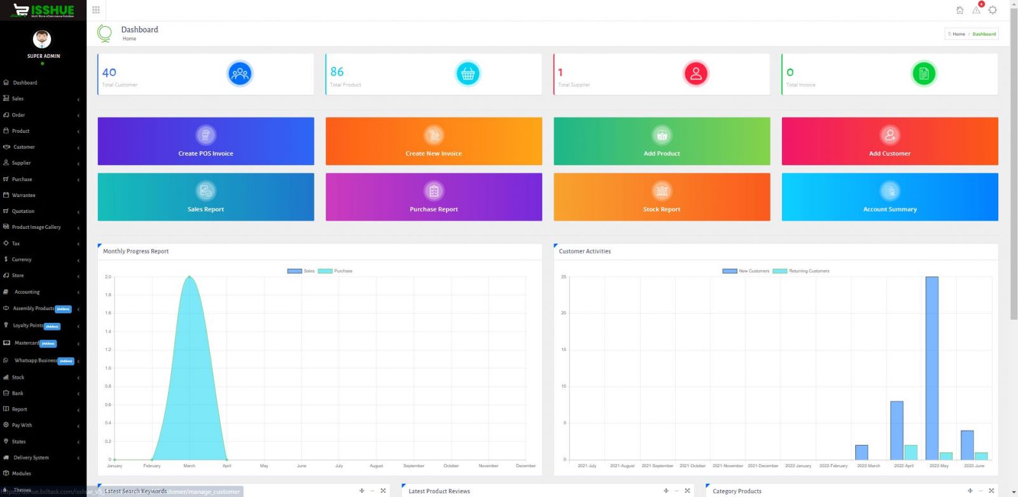Move icon on Latest Search Keywords panel
Screen dimensions: 1018x497
(x=362, y=491)
